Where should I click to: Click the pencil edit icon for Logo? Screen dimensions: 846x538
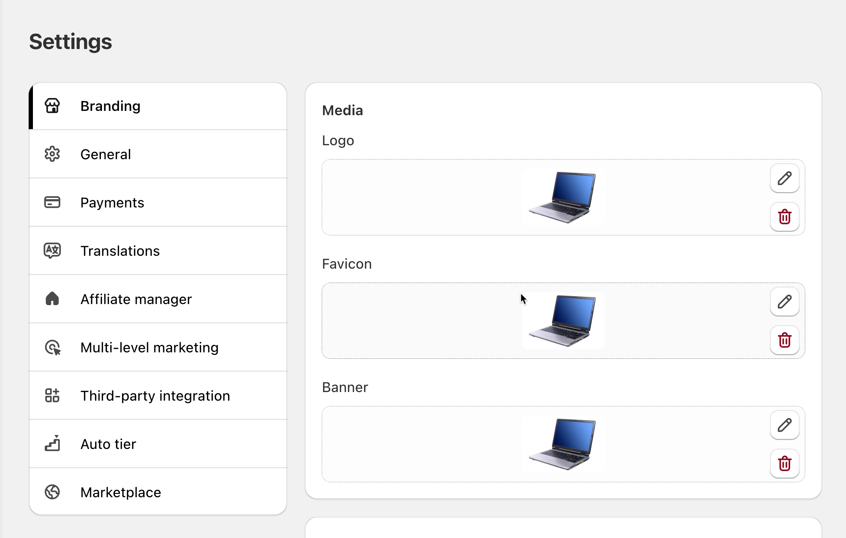(784, 178)
